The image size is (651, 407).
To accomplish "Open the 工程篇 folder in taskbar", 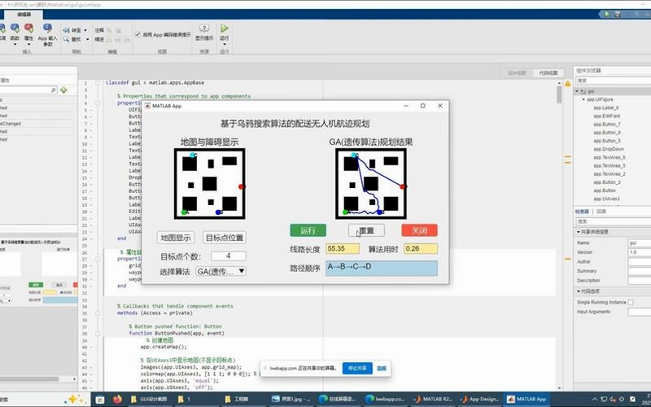I will (237, 399).
